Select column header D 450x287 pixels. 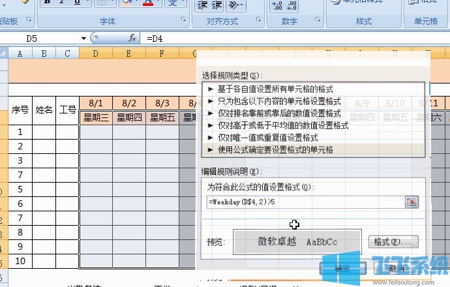[x=96, y=53]
